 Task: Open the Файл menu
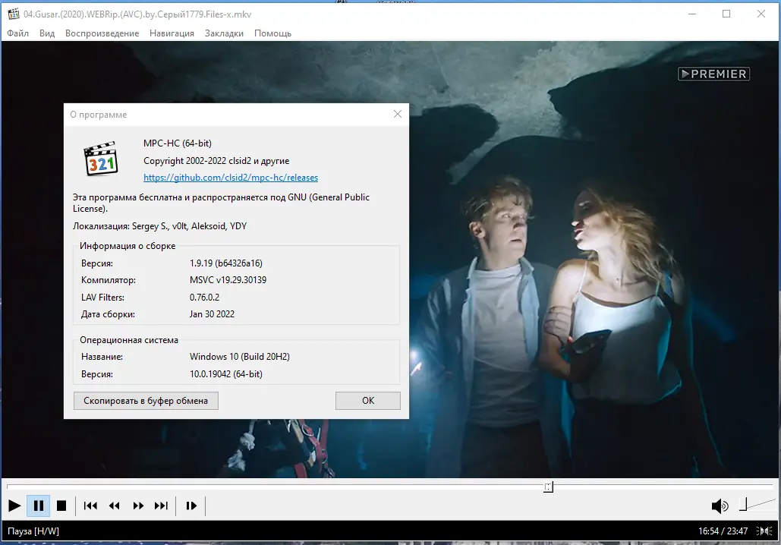tap(18, 33)
